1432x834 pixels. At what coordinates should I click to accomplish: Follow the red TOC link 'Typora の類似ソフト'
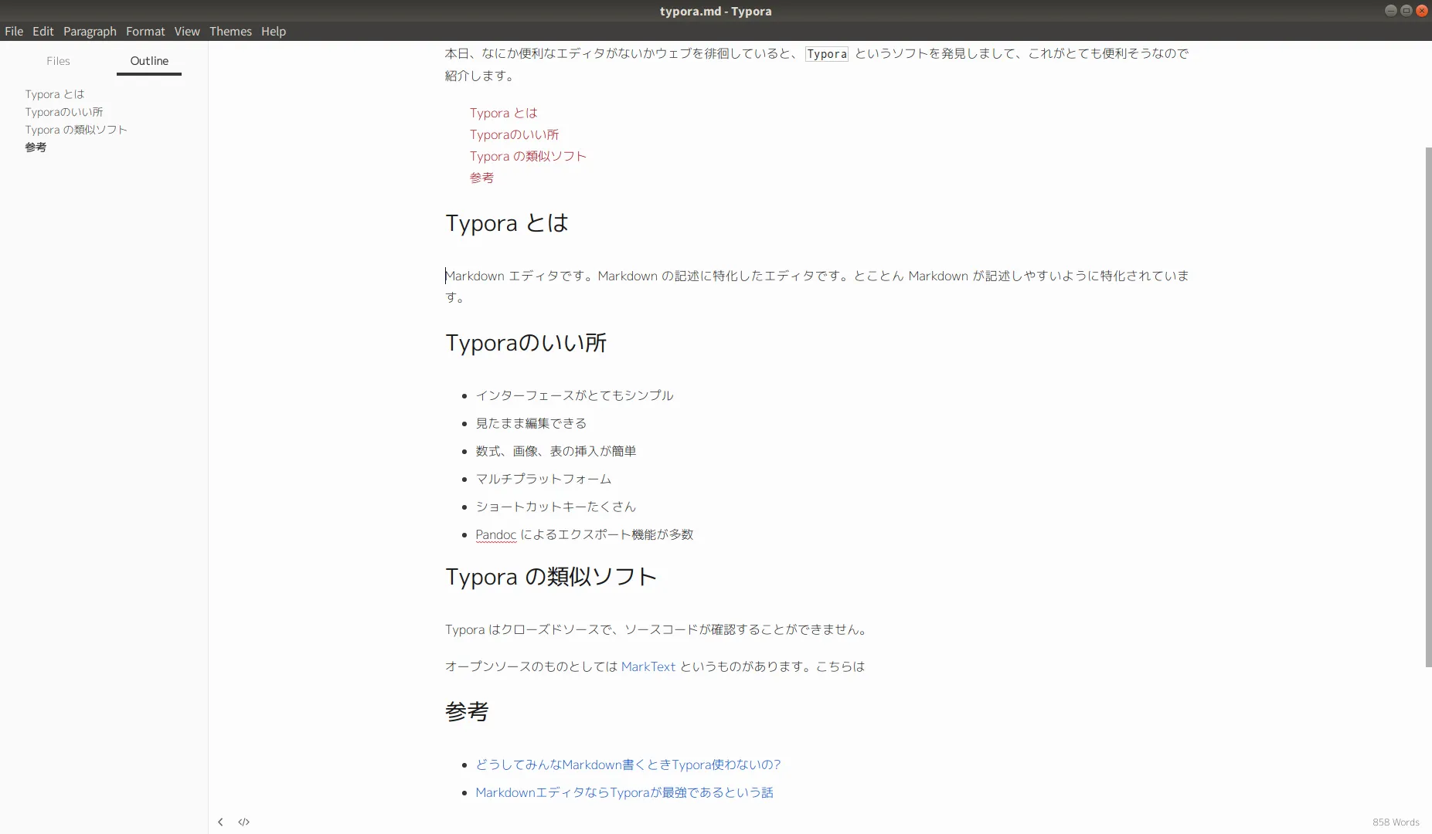click(x=528, y=156)
